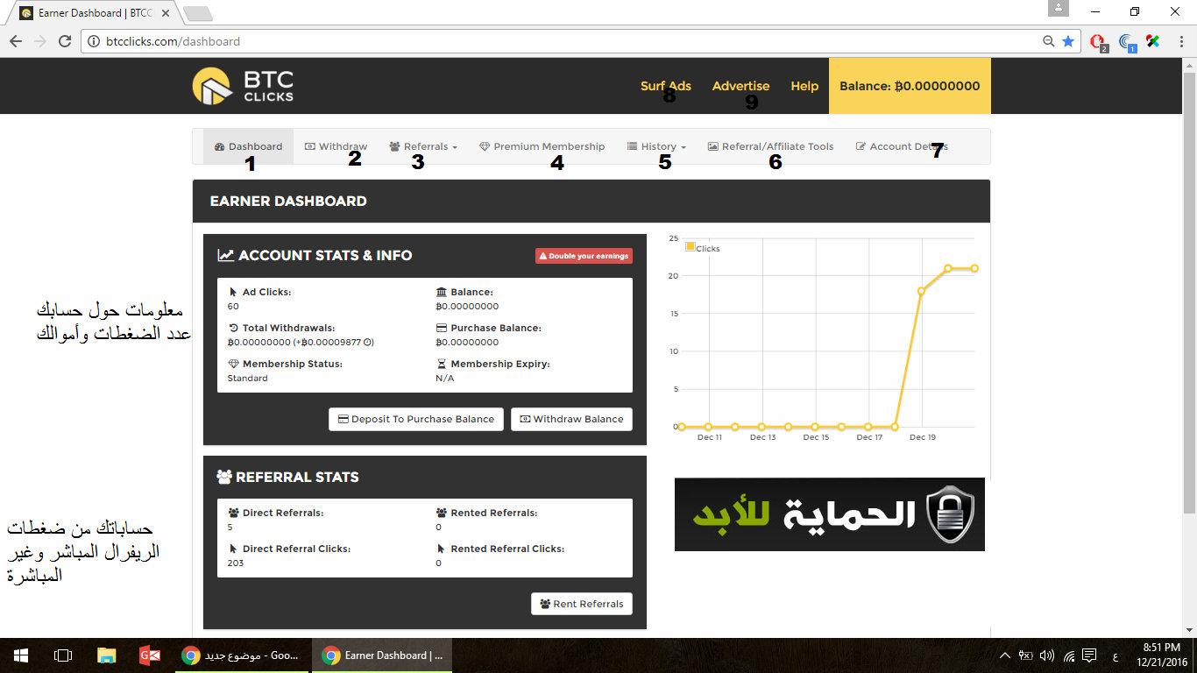
Task: Click the Task View taskbar icon
Action: coord(63,655)
